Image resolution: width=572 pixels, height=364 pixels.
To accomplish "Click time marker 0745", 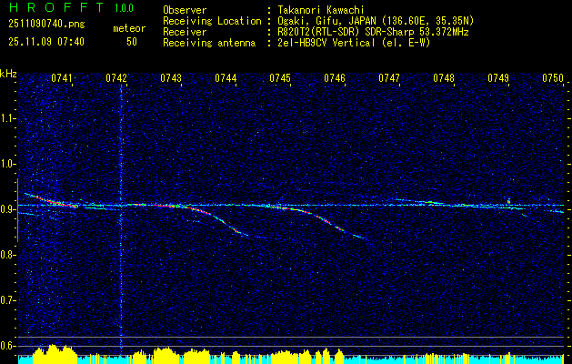I will pos(280,78).
